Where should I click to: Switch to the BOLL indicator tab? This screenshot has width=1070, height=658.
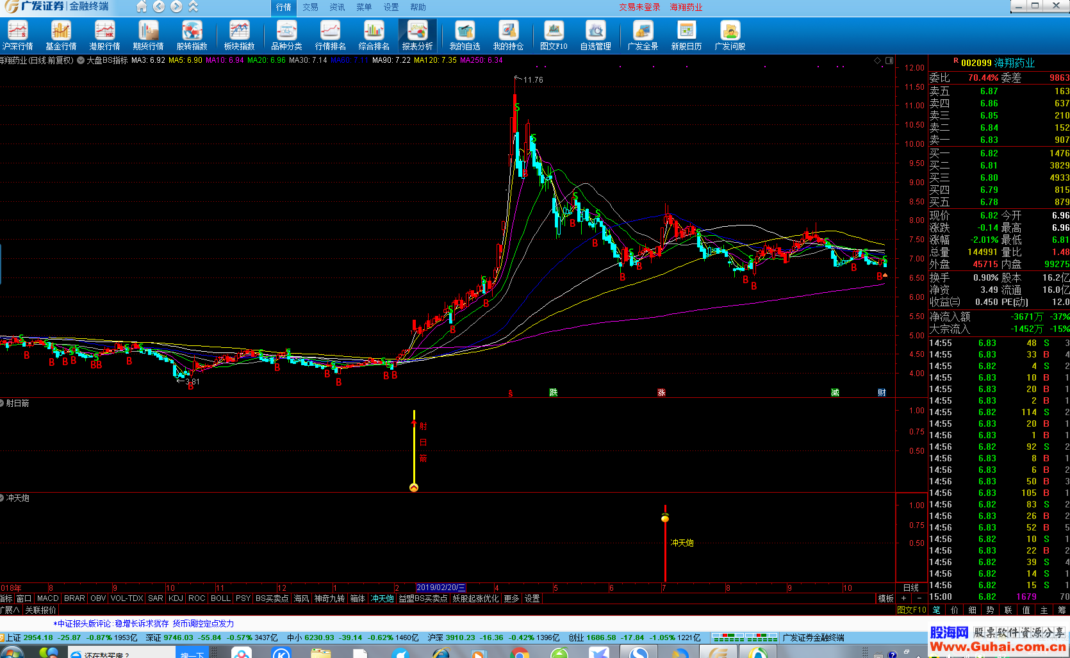click(x=220, y=598)
